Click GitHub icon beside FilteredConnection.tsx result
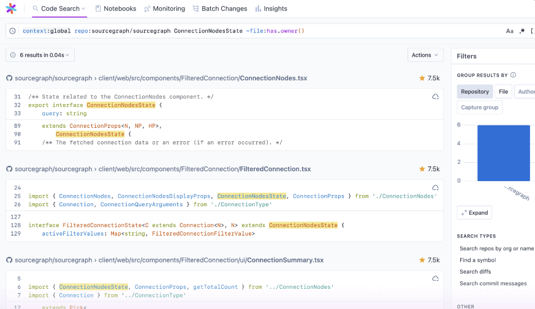 [x=9, y=169]
